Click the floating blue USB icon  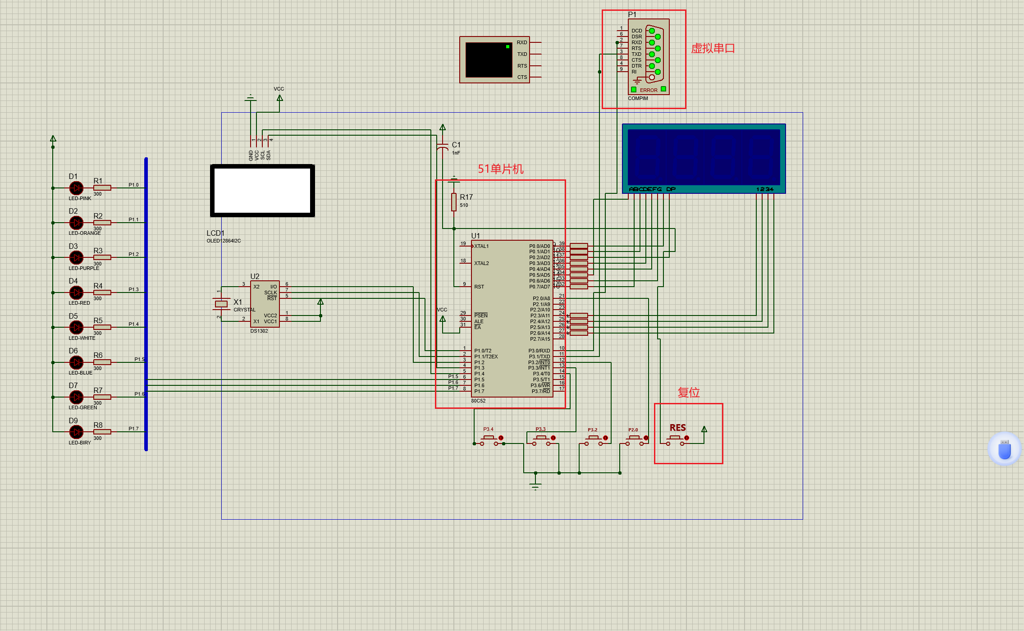[1005, 449]
